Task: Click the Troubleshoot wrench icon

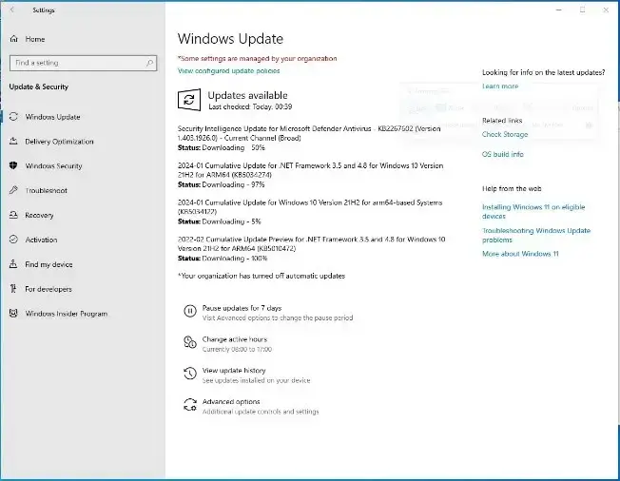Action: 13,190
